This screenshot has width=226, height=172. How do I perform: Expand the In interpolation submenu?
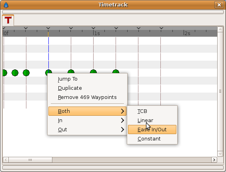(x=87, y=121)
